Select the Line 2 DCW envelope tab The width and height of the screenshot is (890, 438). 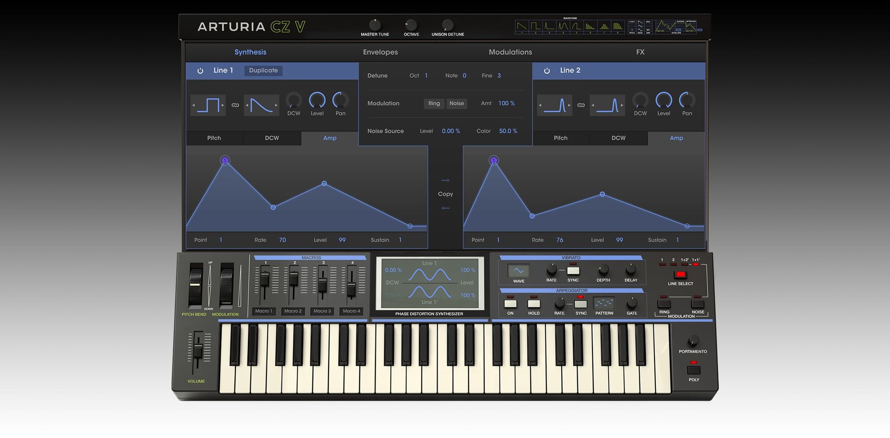point(618,138)
